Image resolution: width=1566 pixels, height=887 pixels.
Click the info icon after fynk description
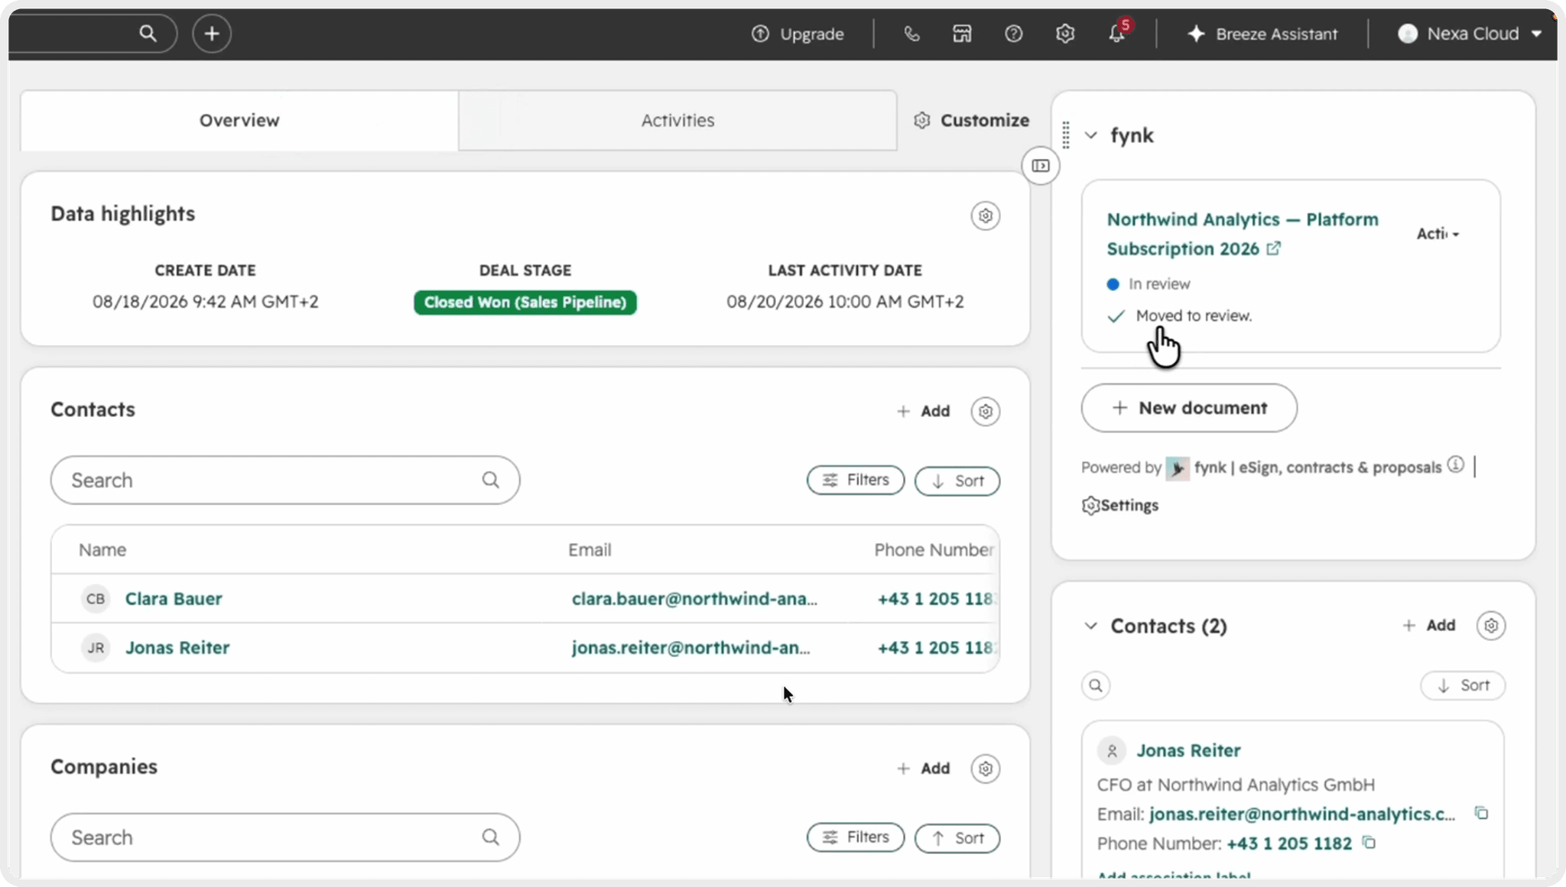(1456, 465)
